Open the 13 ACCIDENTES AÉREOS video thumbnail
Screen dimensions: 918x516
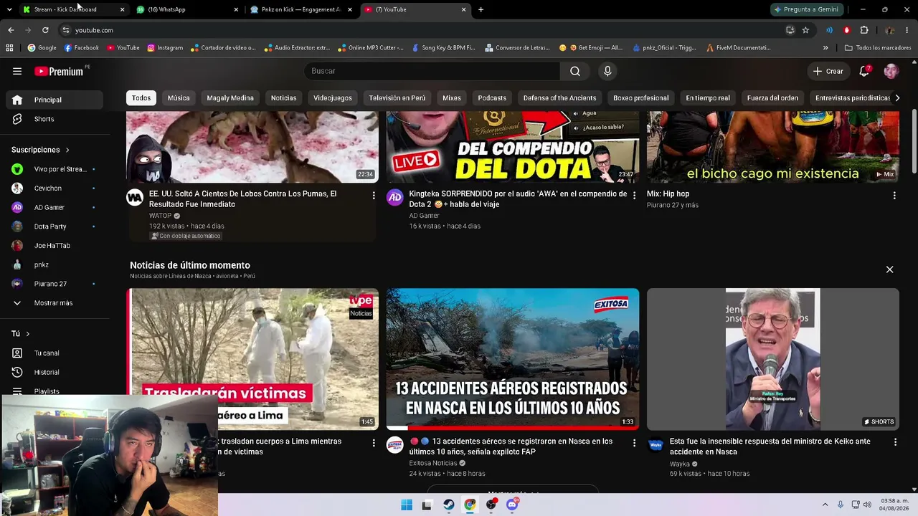point(513,359)
